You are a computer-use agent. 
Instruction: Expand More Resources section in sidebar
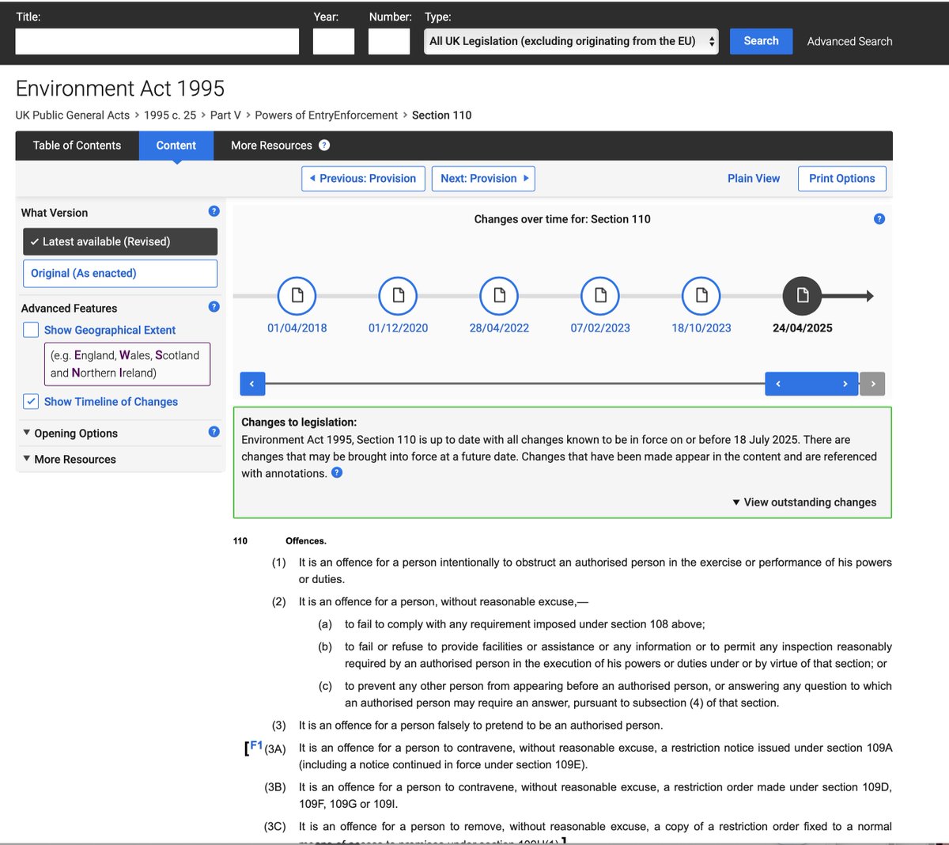[70, 459]
